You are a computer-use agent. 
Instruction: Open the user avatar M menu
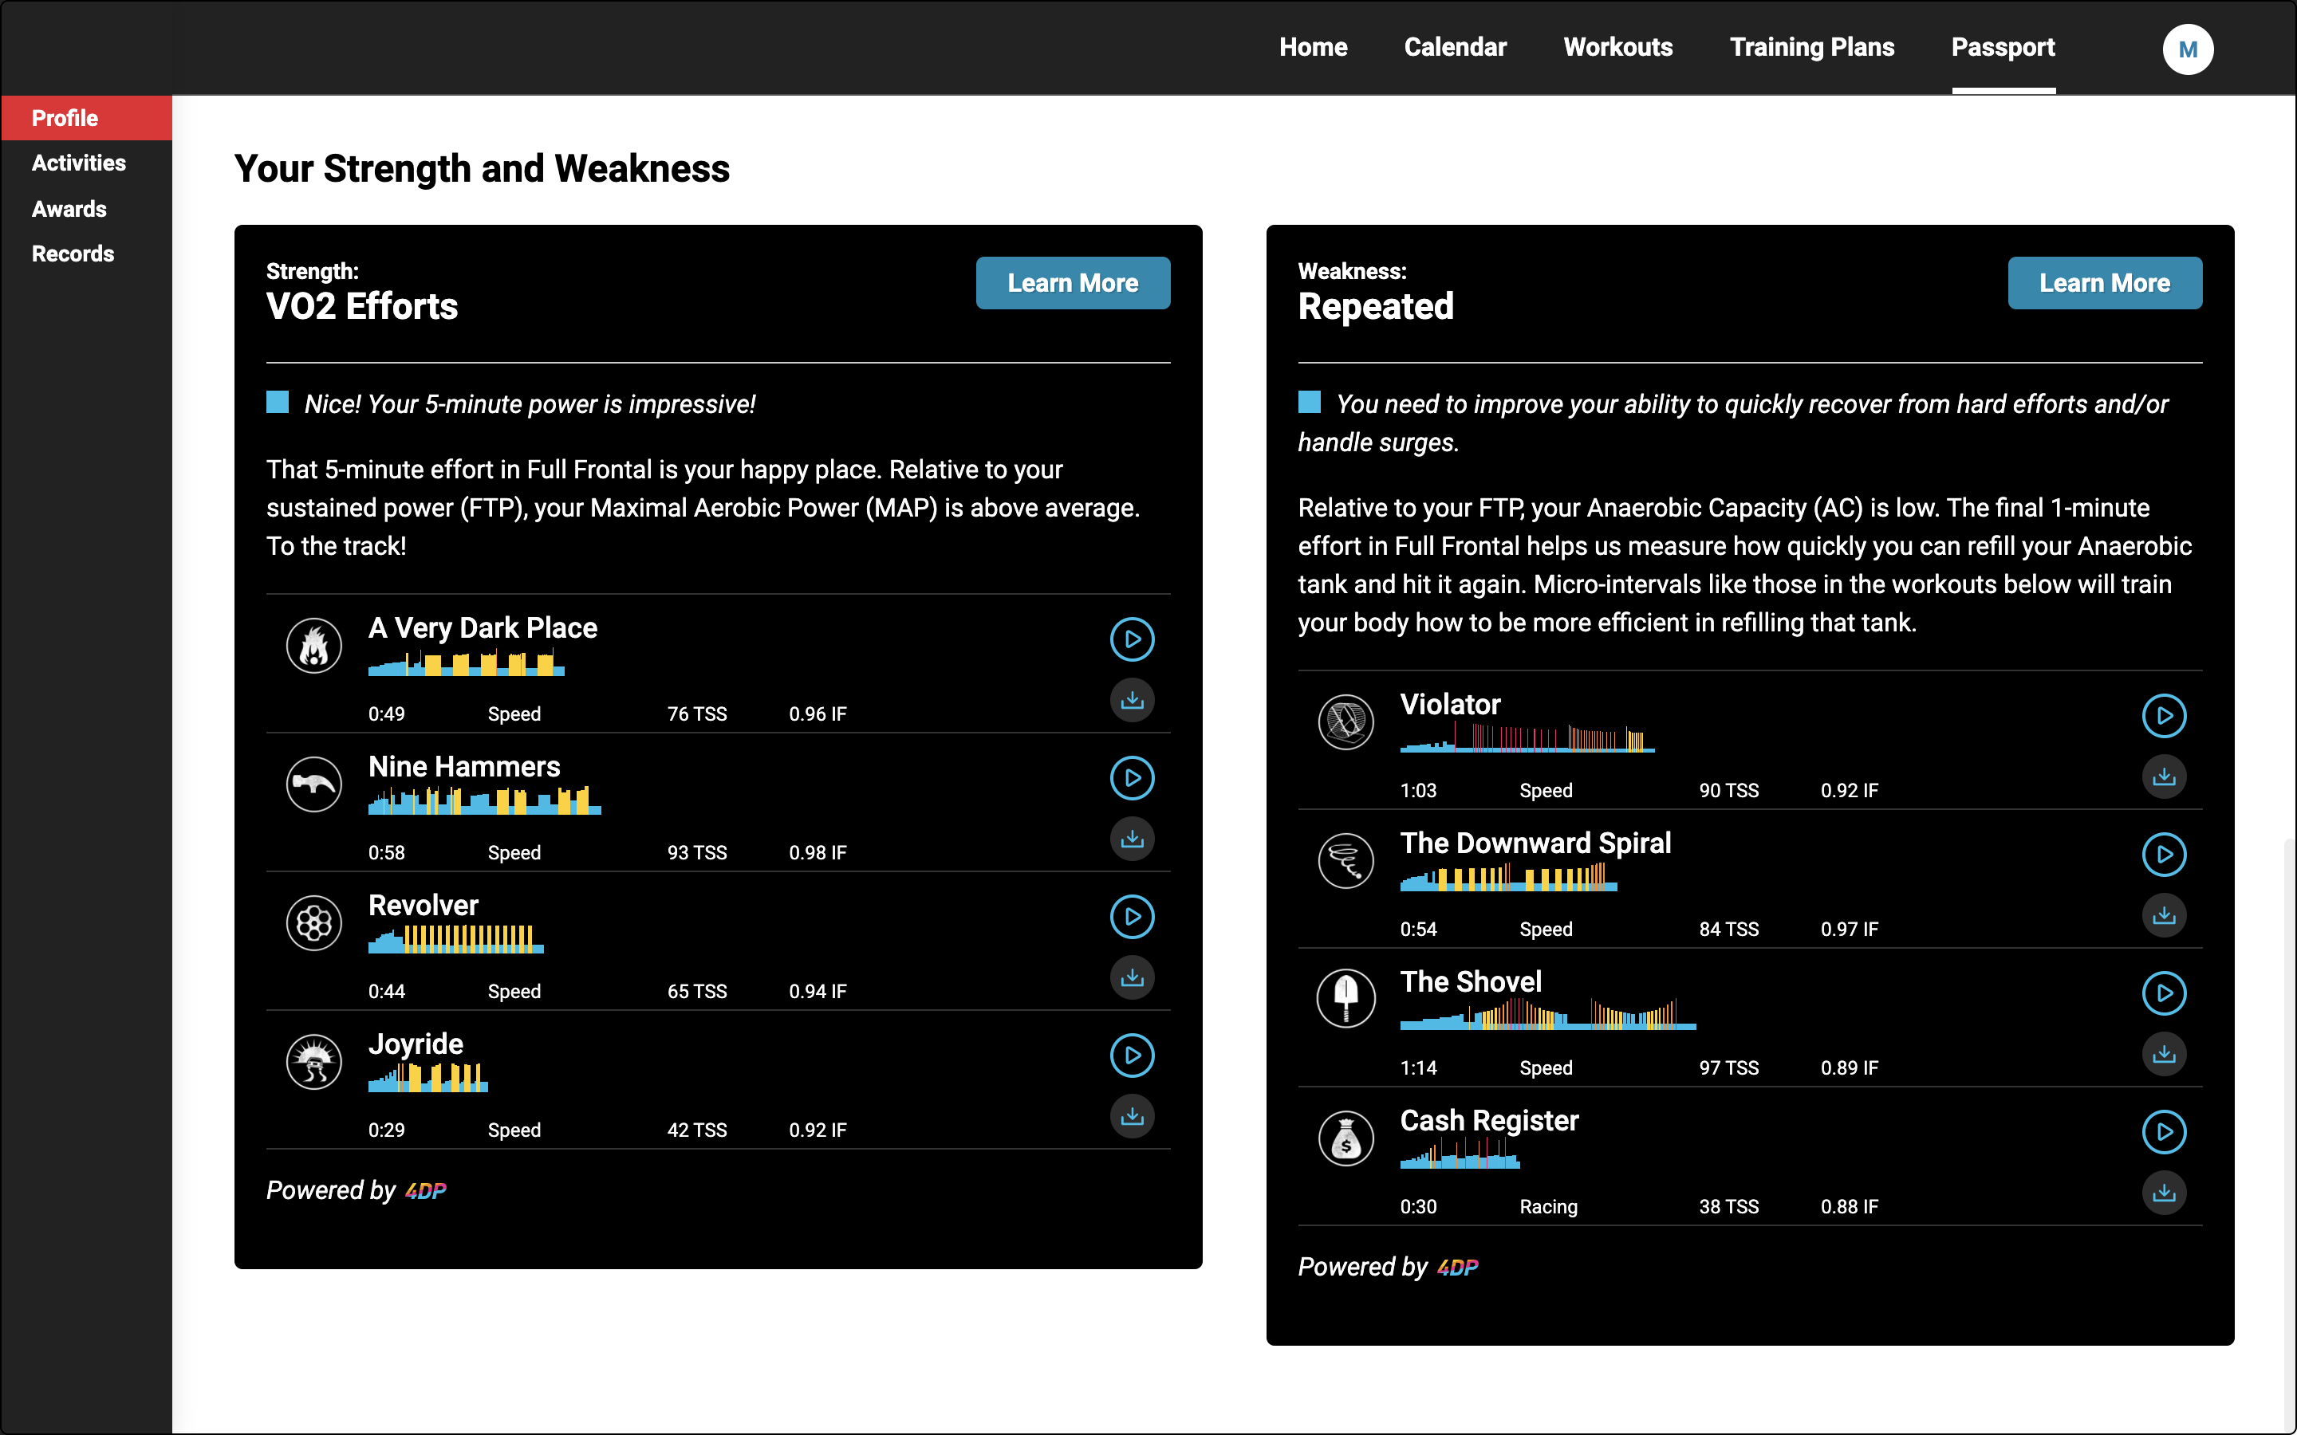(2187, 49)
